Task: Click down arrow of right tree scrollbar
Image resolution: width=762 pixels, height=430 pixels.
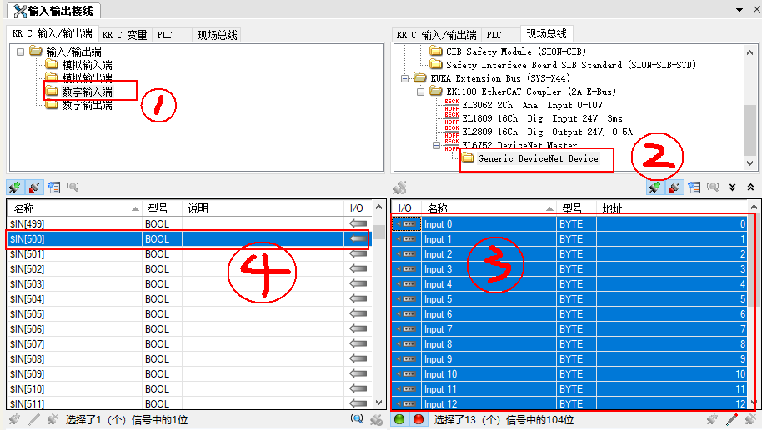Action: point(749,163)
